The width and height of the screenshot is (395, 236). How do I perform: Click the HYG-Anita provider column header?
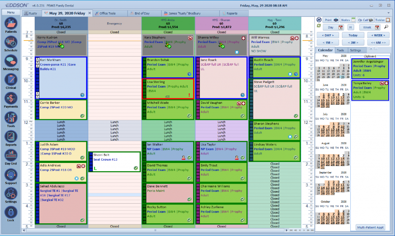click(168, 23)
